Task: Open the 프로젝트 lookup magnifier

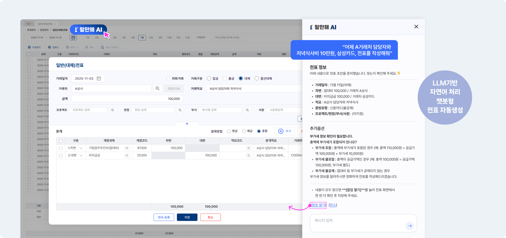Action: pos(113,110)
